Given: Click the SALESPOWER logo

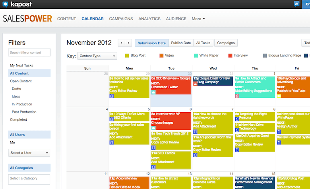Looking at the screenshot, I should click(x=27, y=19).
